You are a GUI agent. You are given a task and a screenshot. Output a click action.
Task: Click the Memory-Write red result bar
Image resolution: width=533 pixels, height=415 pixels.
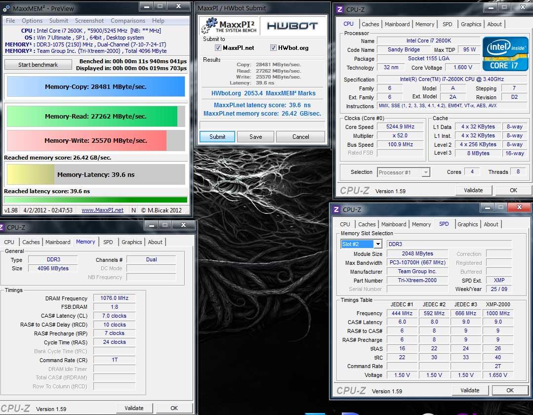pos(96,140)
